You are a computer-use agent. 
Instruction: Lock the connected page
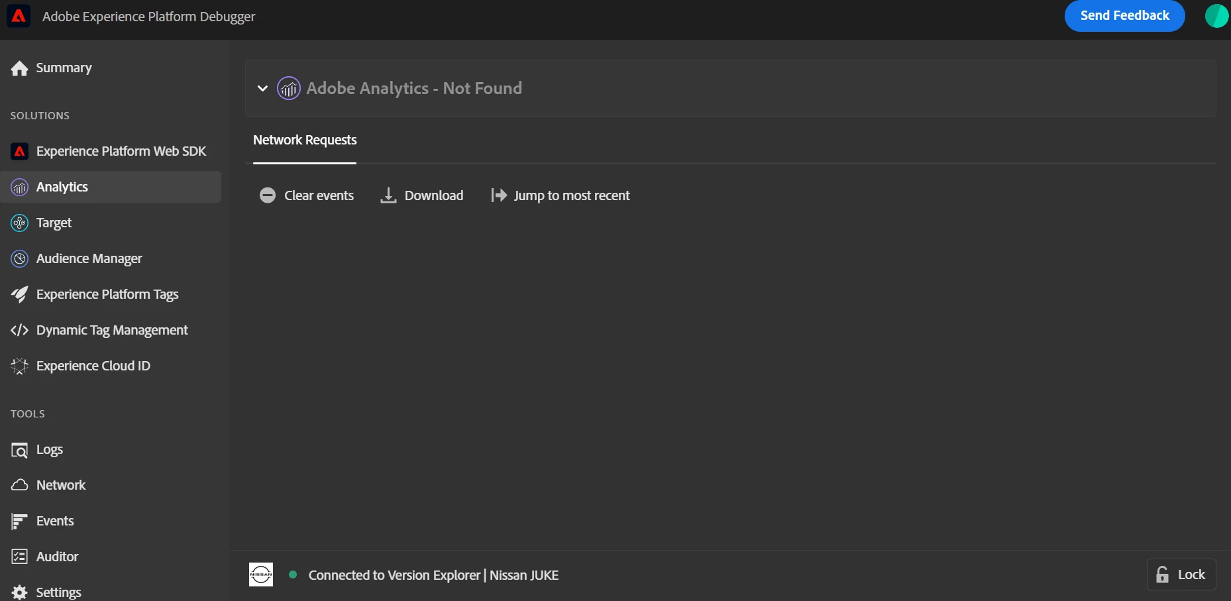[1181, 574]
